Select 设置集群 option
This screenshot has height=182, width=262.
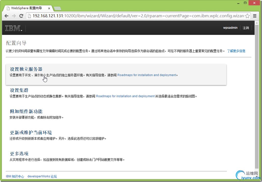click(19, 90)
